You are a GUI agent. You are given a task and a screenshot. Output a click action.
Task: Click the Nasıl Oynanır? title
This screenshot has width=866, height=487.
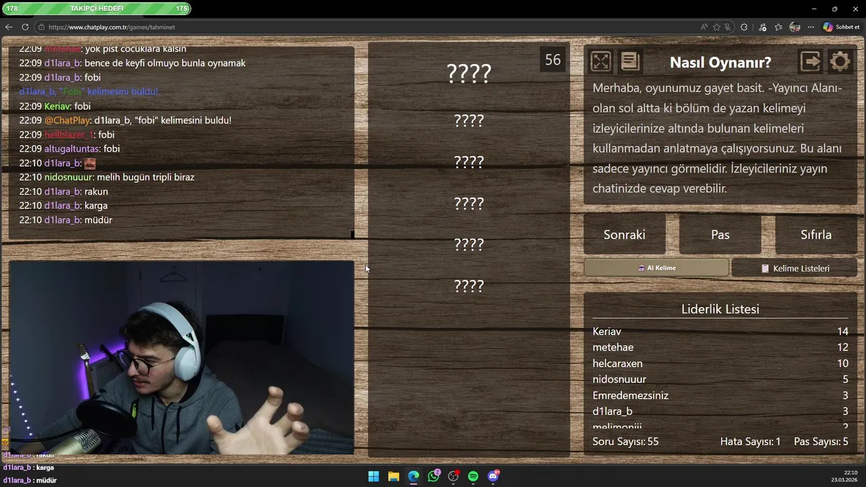point(720,62)
